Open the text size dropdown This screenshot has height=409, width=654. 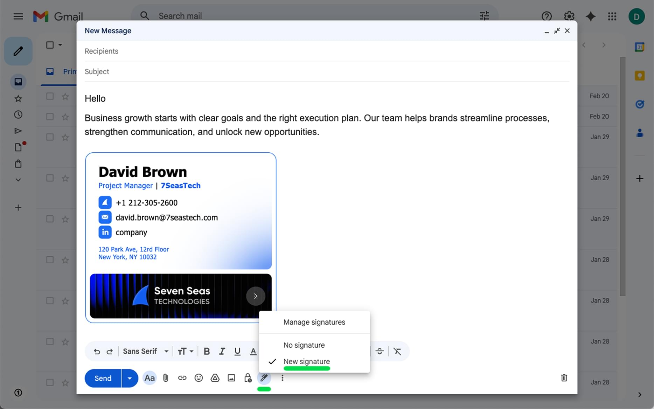(x=186, y=351)
